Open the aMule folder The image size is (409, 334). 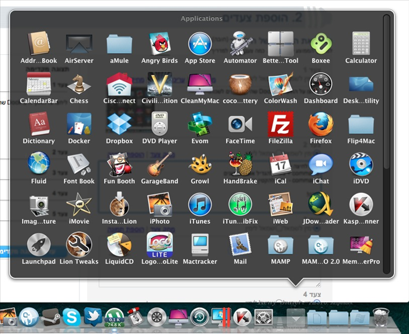click(119, 44)
